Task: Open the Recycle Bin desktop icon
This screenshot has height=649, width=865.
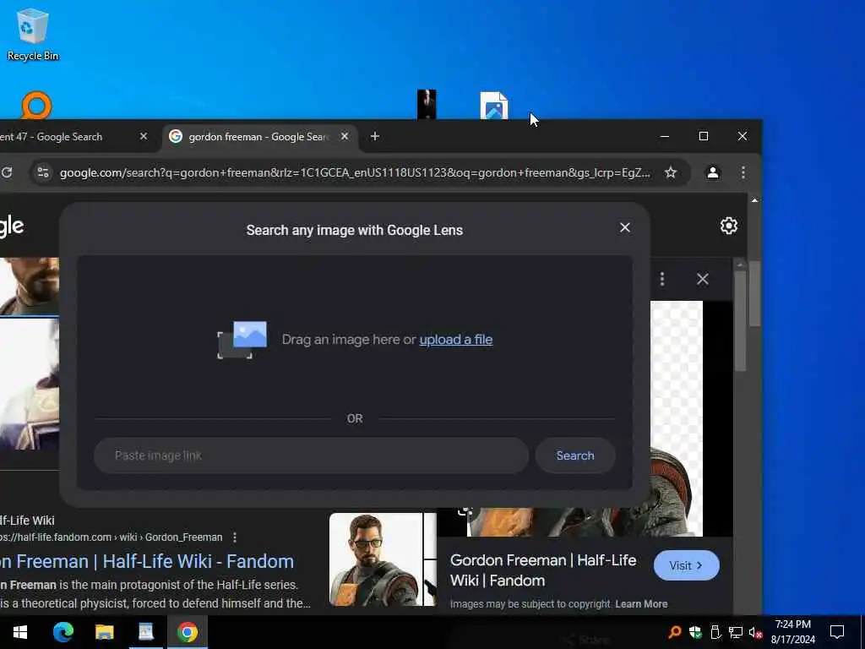Action: [x=33, y=34]
